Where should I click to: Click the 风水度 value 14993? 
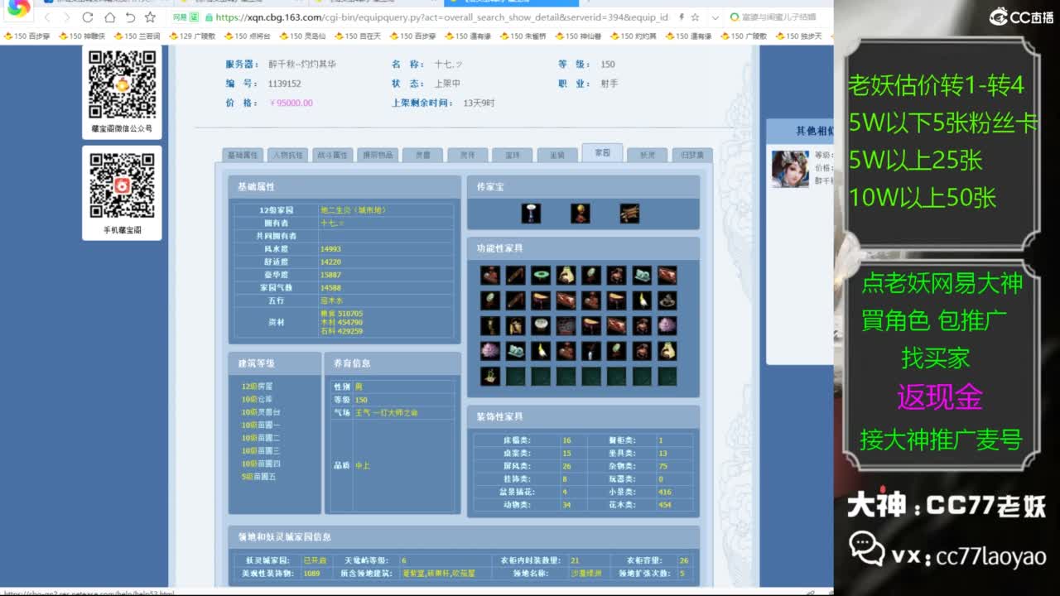[x=330, y=249]
